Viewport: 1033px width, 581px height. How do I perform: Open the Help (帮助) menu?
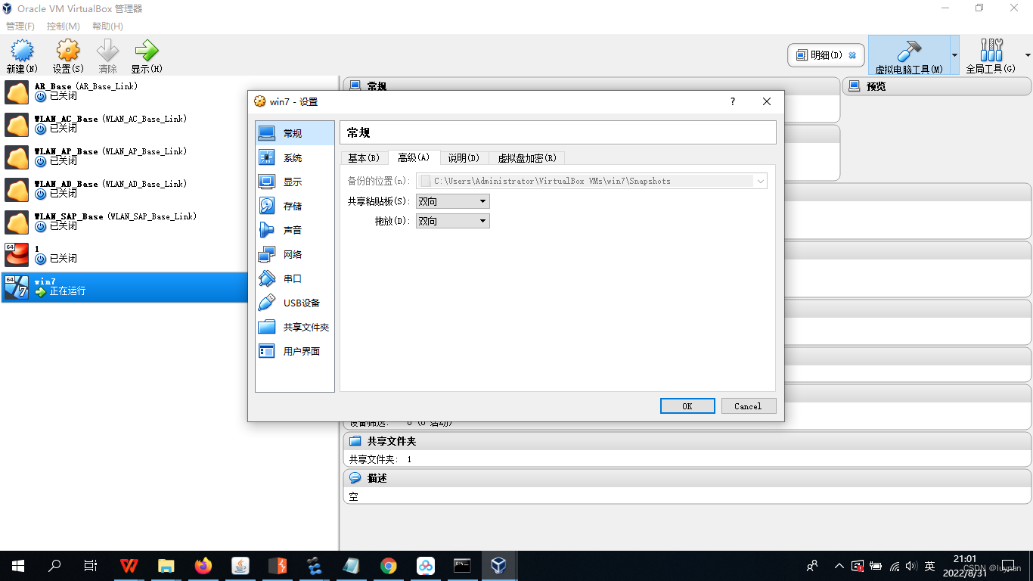pyautogui.click(x=107, y=26)
